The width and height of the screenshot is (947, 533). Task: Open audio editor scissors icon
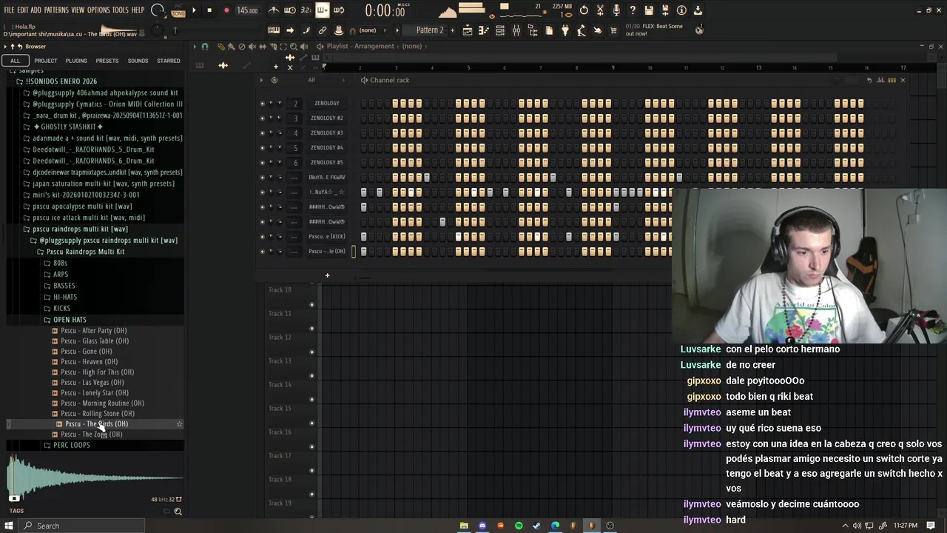click(600, 10)
